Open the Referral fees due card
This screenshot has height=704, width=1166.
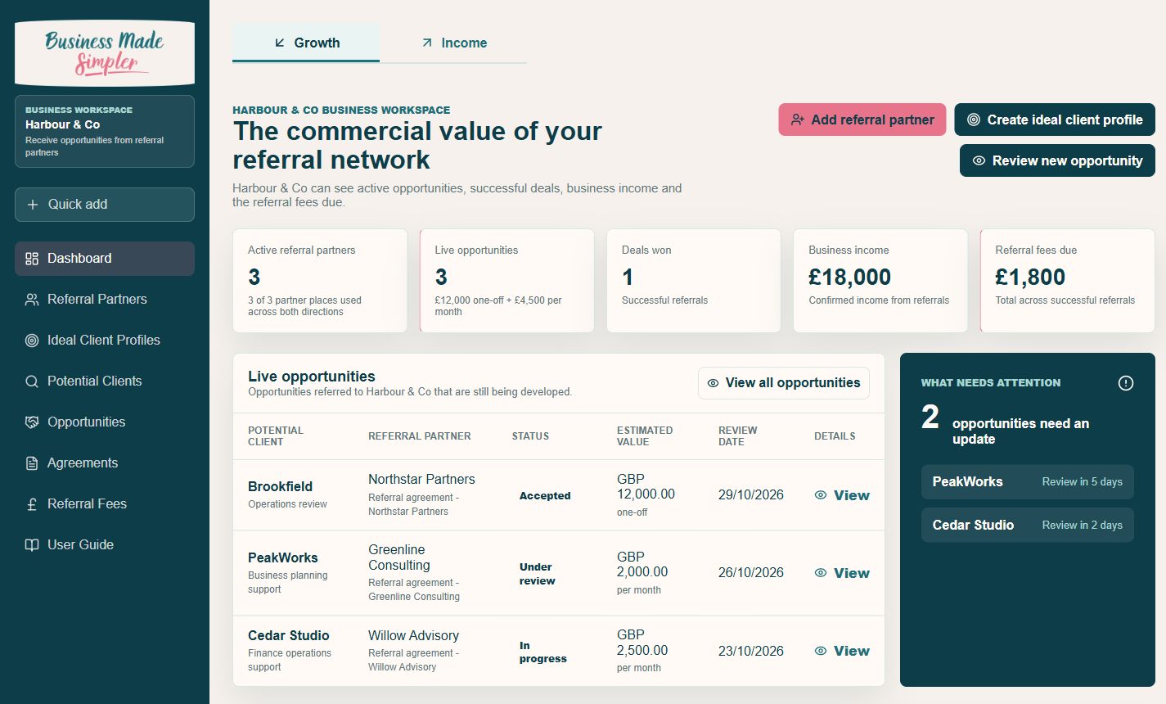tap(1067, 281)
